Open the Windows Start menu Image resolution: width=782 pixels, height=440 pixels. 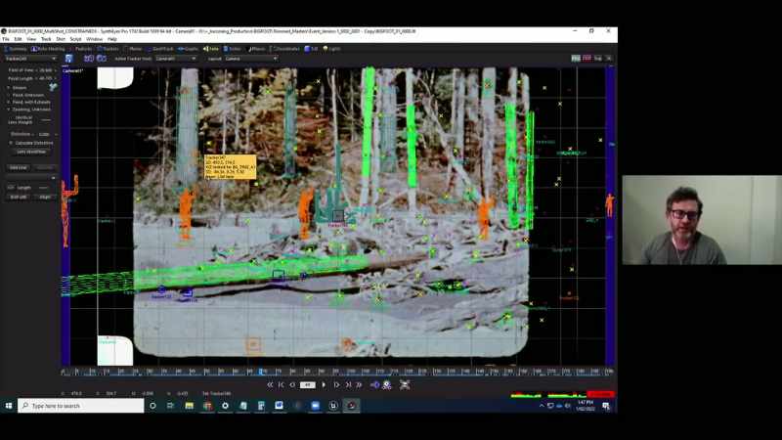click(x=9, y=406)
